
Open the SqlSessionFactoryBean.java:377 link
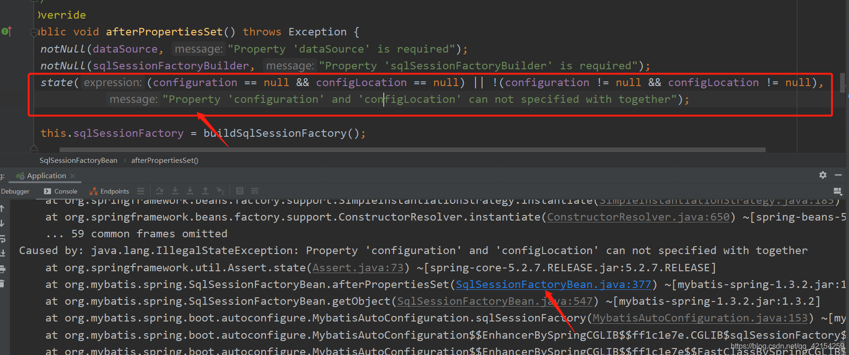[553, 284]
